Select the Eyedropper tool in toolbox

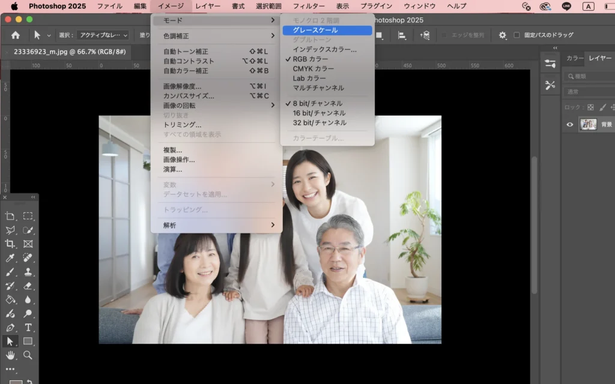10,258
